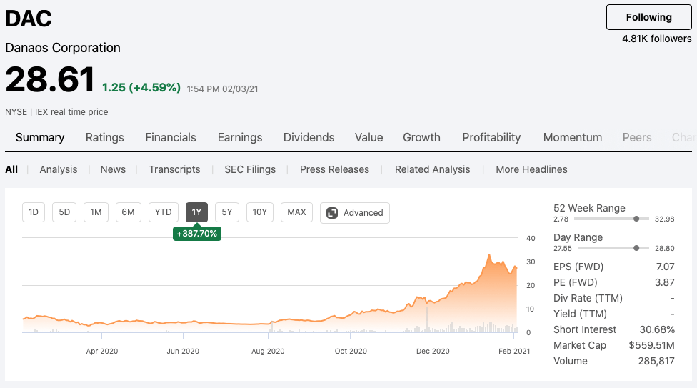Select the 1D chart range
697x388 pixels.
point(33,212)
